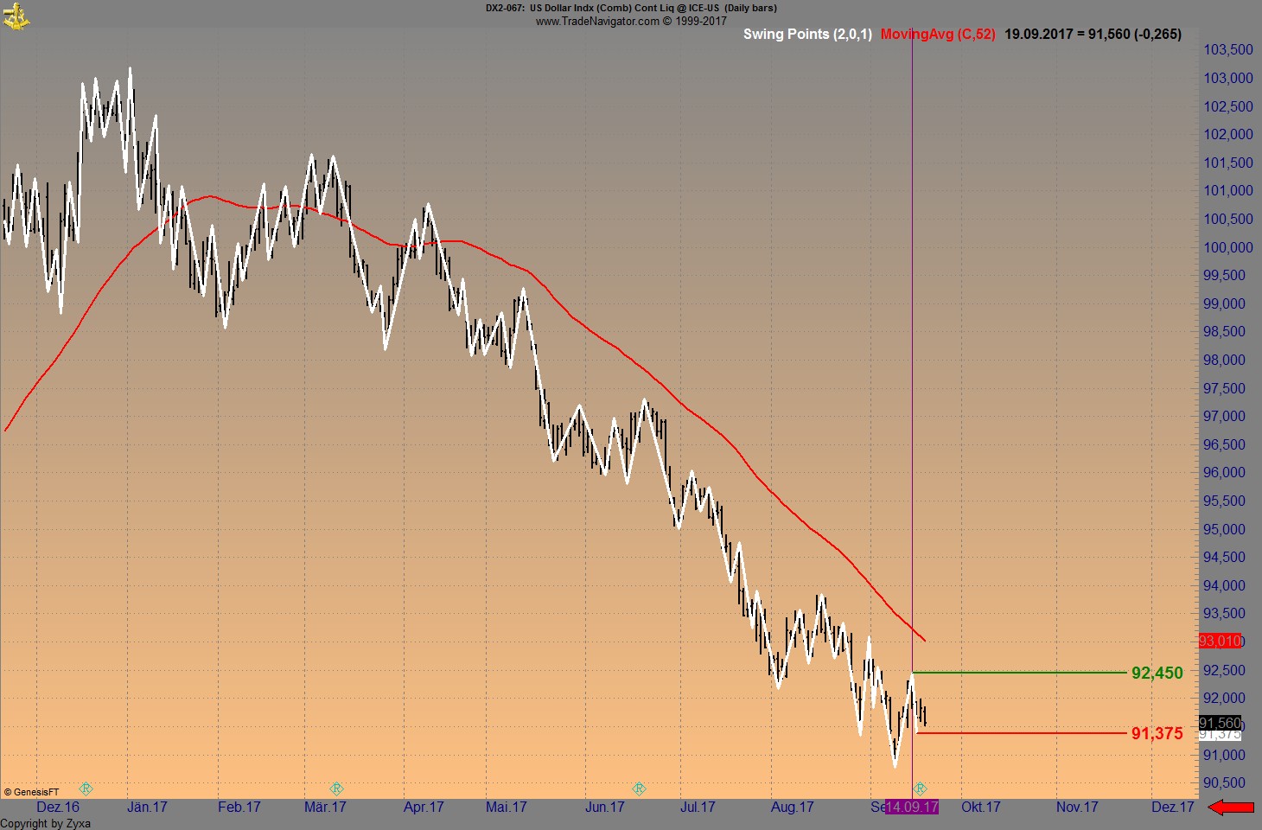Click the 93,500 price axis value
The image size is (1262, 830).
(1225, 613)
